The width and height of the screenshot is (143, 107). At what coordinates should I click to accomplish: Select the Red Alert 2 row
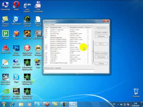pyautogui.click(x=68, y=51)
